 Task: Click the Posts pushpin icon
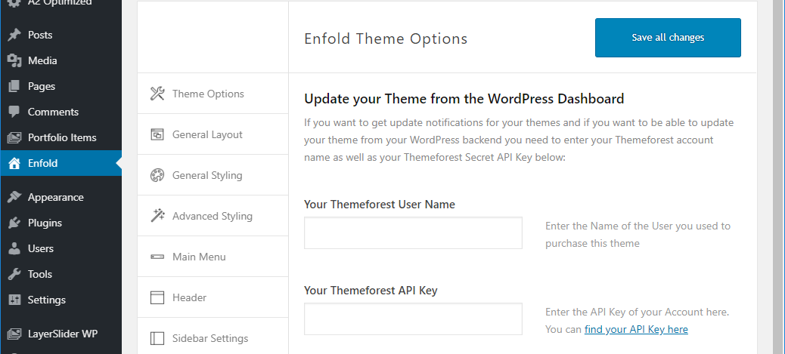click(x=14, y=35)
